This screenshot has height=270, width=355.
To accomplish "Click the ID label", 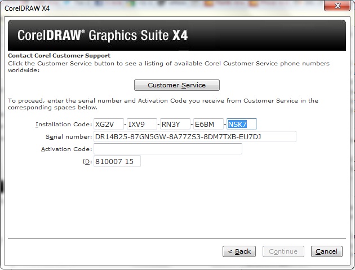I will [87, 162].
